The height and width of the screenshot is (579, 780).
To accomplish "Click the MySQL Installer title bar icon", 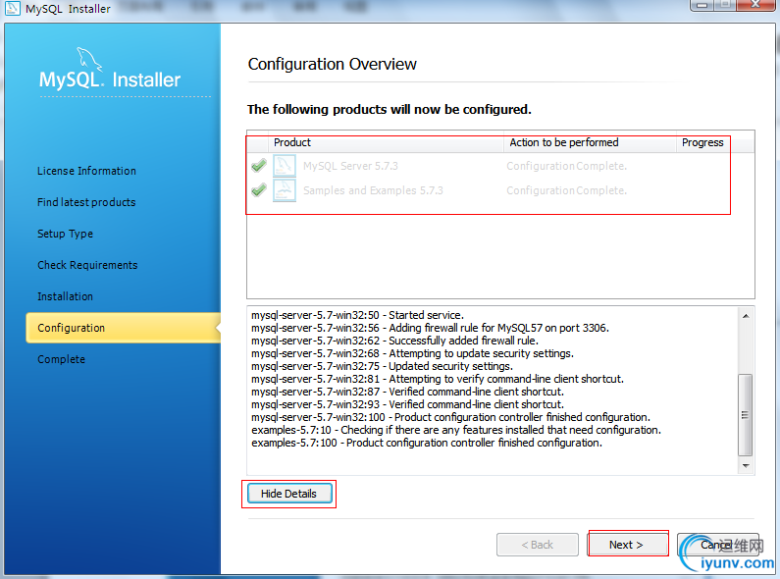I will (12, 9).
